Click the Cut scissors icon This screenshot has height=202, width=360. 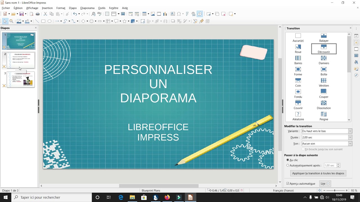coord(45,14)
